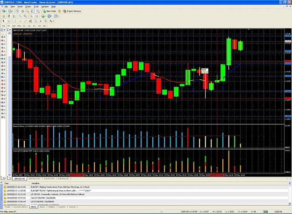
Task: Open the Journal terminal tab
Action: [x=72, y=207]
